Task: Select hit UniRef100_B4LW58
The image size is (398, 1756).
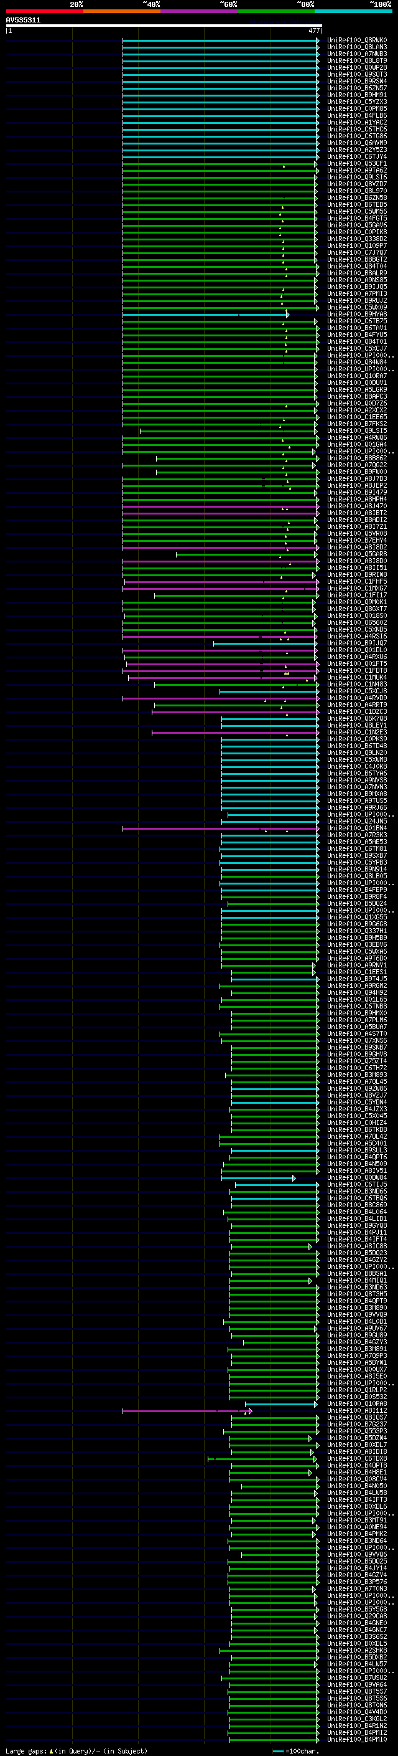Action: point(356,1493)
